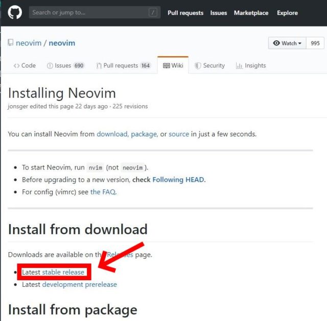Open the FAQ link
Viewport: 327px width, 321px height.
pyautogui.click(x=103, y=192)
